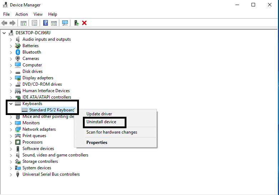Select the Software devices row
Image resolution: width=279 pixels, height=195 pixels.
(x=38, y=149)
